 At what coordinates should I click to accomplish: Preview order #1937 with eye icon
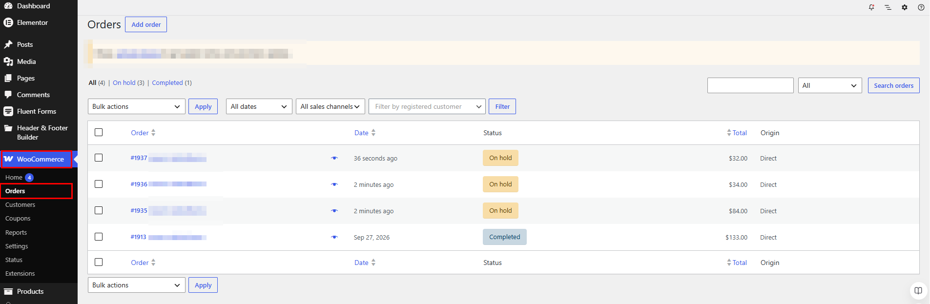click(334, 158)
